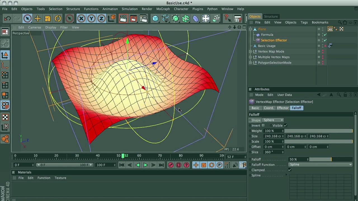Expand the Multiple Vertex Maps group
This screenshot has width=358, height=201.
251,57
